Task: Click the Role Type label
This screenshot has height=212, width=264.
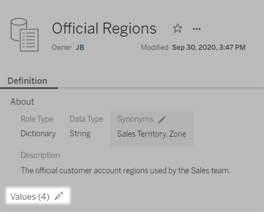Action: click(x=37, y=119)
